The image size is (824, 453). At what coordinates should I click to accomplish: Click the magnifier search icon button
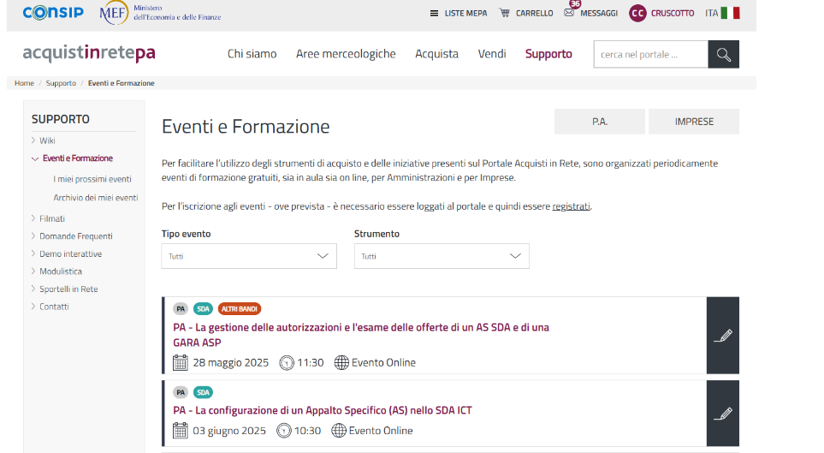pyautogui.click(x=723, y=55)
